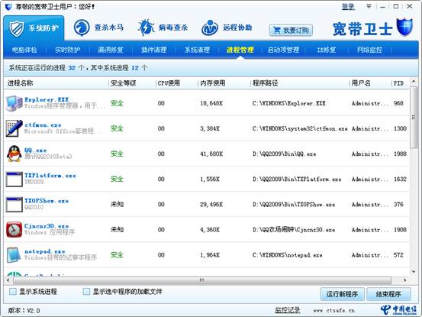Click the 宽带卫士 shield logo
This screenshot has width=422, height=317.
point(404,27)
